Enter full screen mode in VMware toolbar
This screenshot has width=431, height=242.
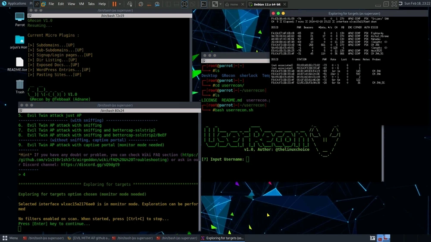point(184,4)
